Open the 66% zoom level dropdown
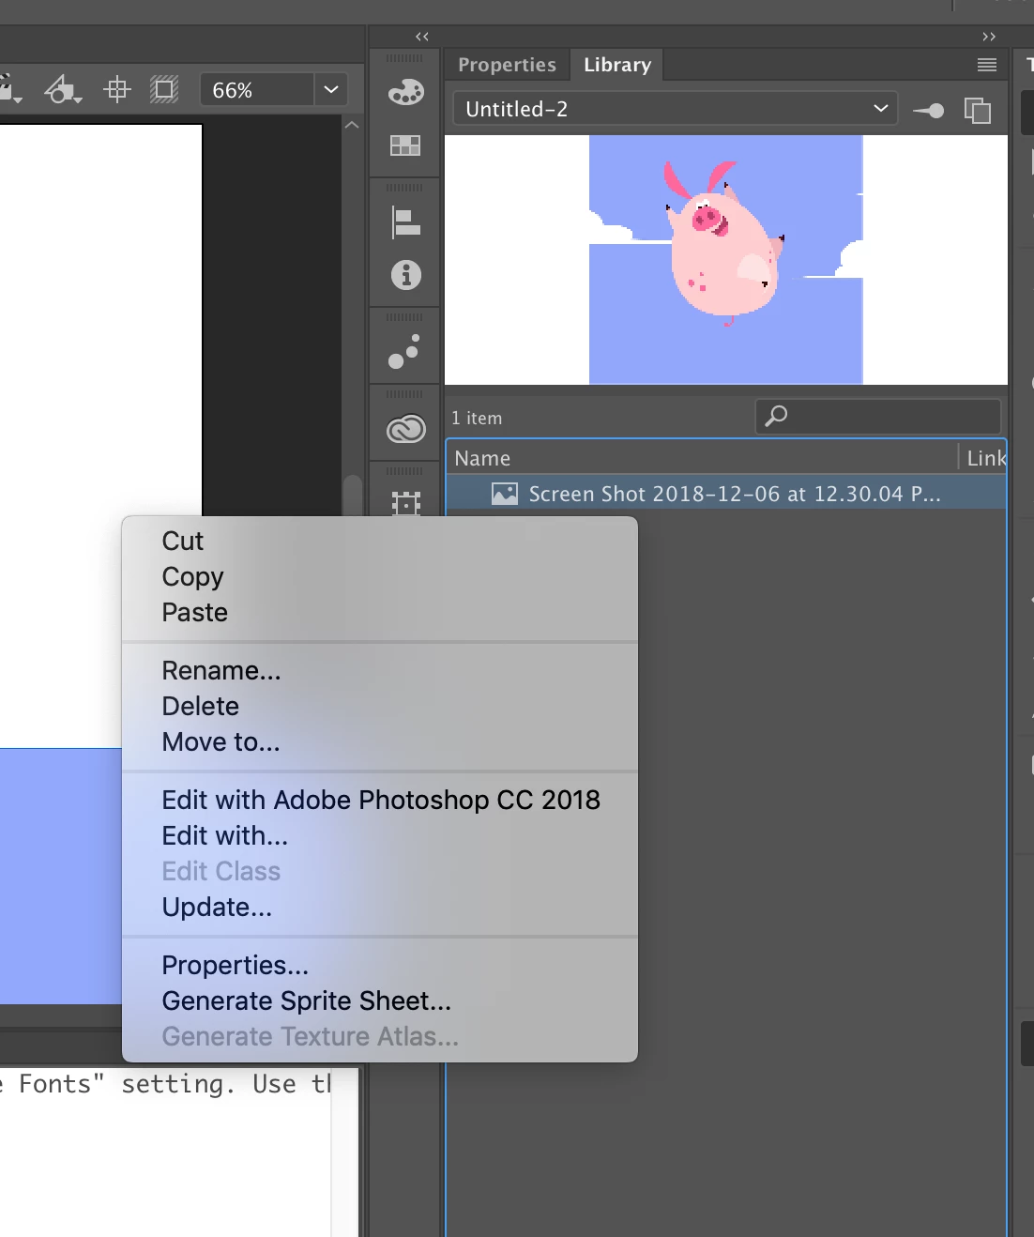Image resolution: width=1034 pixels, height=1237 pixels. (330, 90)
